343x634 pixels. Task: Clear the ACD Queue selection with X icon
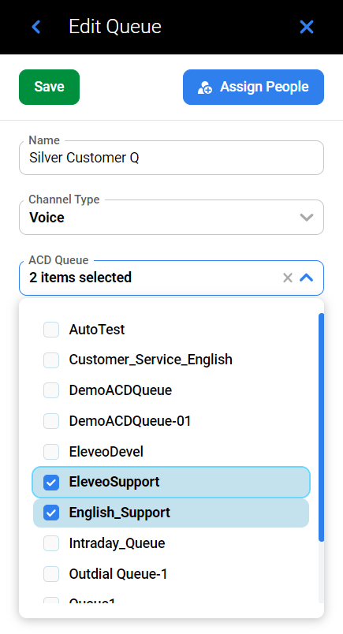[288, 278]
